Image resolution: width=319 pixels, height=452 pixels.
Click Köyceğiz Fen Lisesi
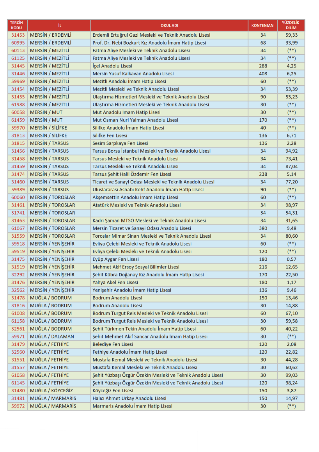point(113,391)
